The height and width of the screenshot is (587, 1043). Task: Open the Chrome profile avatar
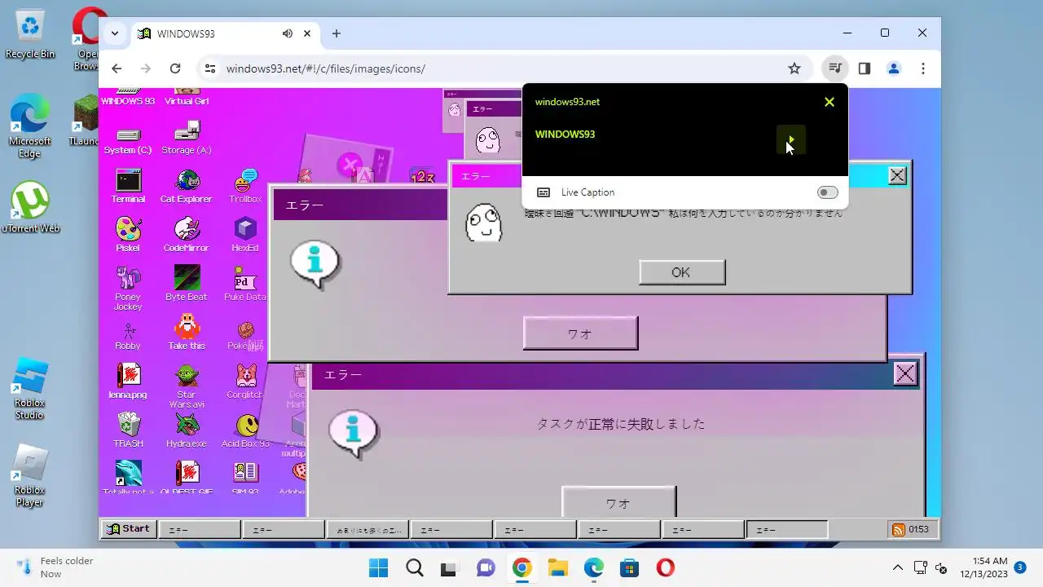pyautogui.click(x=894, y=68)
